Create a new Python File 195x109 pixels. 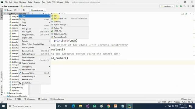click(x=70, y=28)
